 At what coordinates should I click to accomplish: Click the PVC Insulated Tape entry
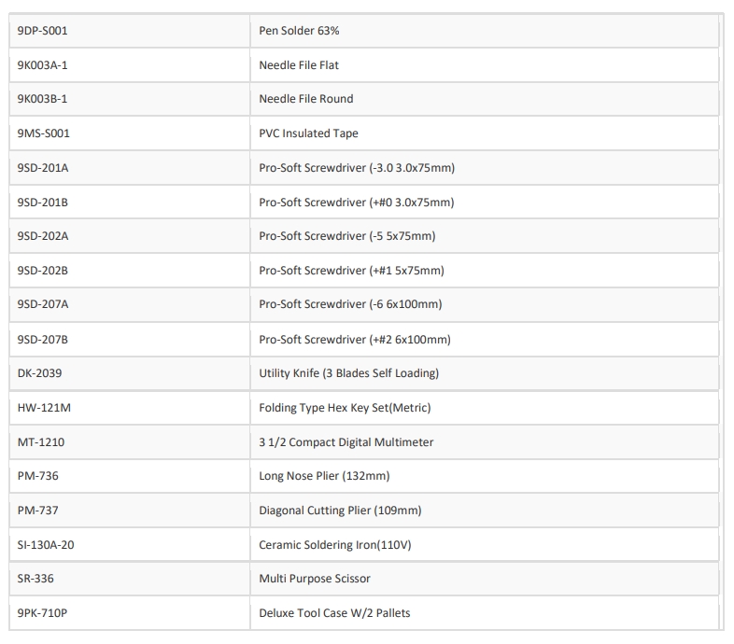pyautogui.click(x=308, y=133)
